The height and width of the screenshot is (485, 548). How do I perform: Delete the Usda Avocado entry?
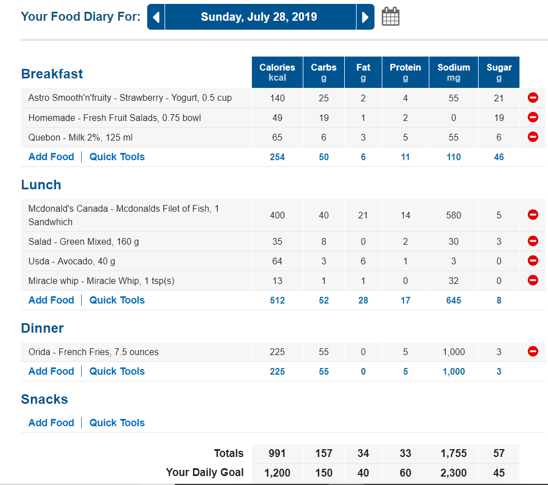[x=533, y=261]
